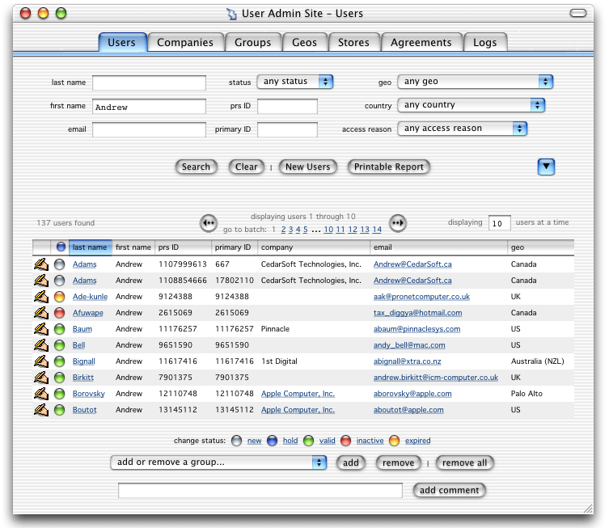This screenshot has width=609, height=528.
Task: Click the add comment text field
Action: tap(260, 490)
